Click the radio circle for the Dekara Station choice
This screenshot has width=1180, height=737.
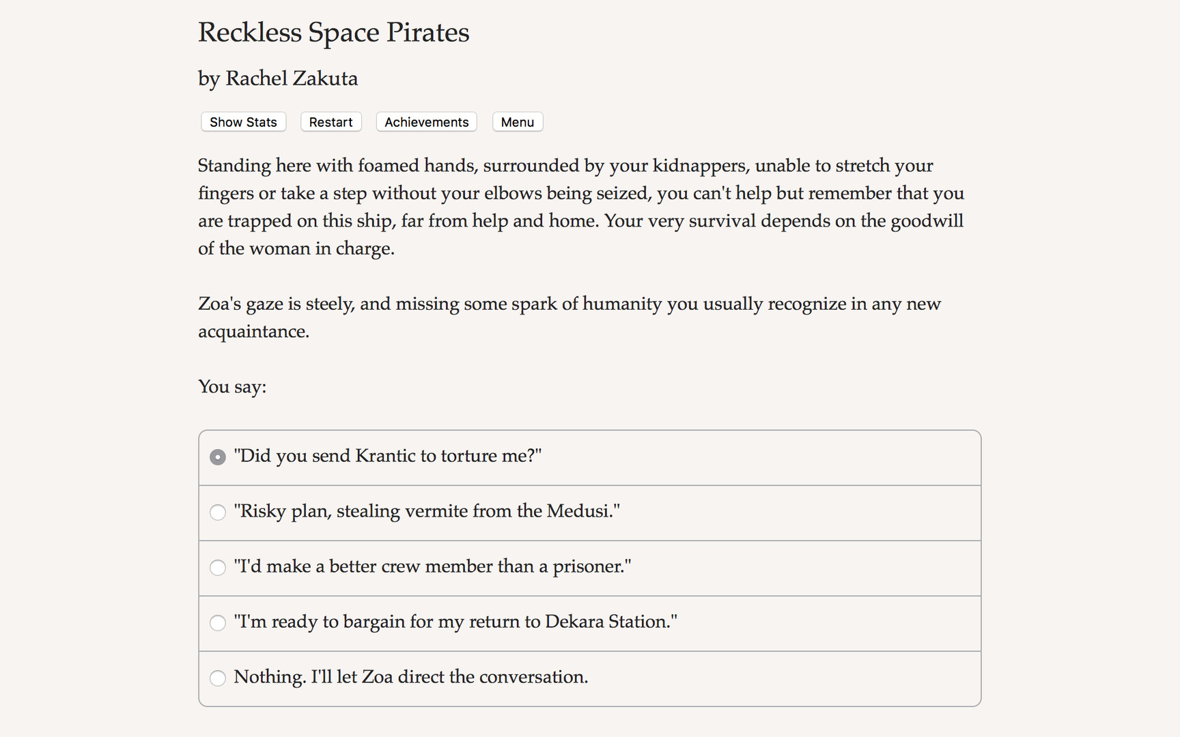click(217, 622)
